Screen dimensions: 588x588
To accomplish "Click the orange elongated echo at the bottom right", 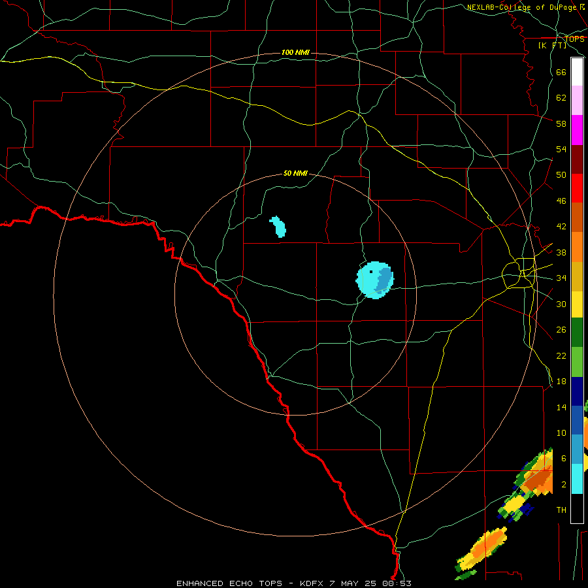I will (482, 550).
